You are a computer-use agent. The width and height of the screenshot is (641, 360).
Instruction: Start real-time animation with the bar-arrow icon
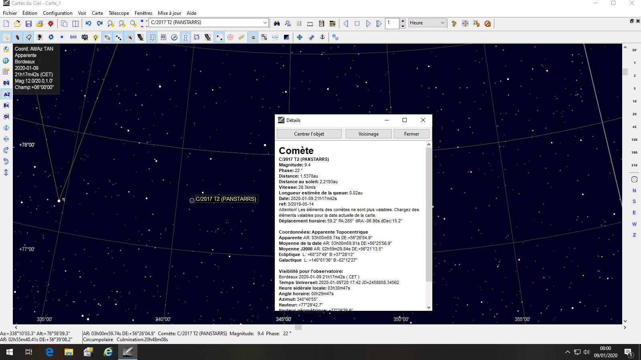click(x=379, y=24)
